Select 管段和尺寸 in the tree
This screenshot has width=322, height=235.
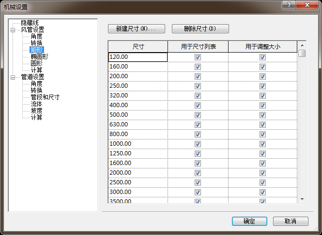coord(45,97)
